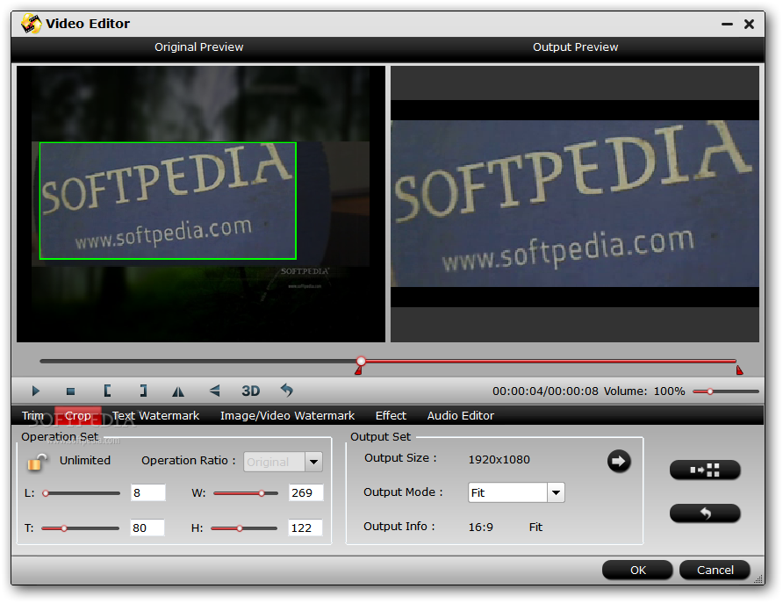Click the Output Preview header label
Image resolution: width=783 pixels, height=603 pixels.
click(575, 47)
